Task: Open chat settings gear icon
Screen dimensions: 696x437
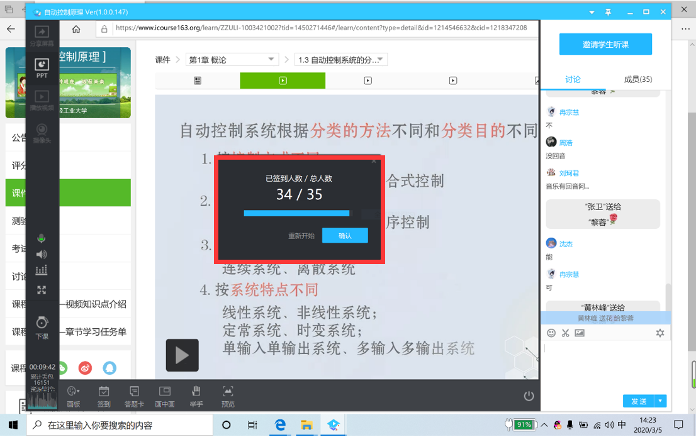Action: point(660,333)
